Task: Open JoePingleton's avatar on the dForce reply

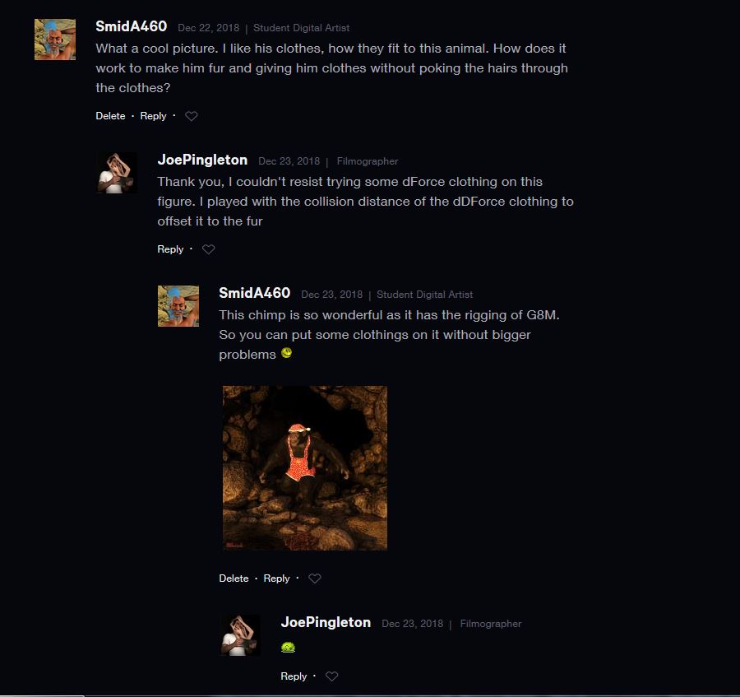Action: click(117, 173)
